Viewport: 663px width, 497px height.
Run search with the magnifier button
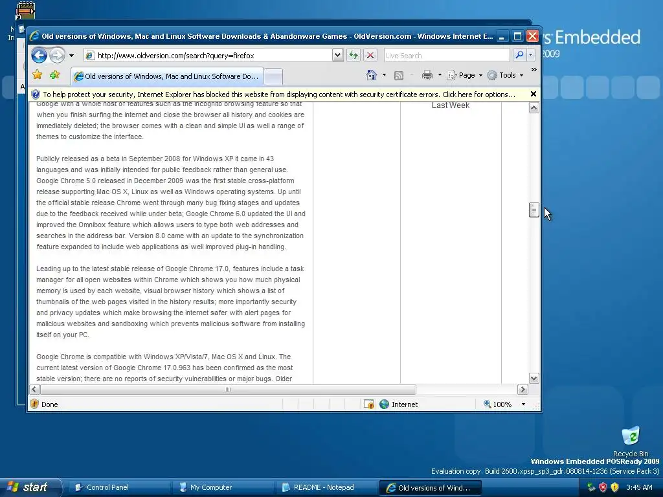(519, 56)
